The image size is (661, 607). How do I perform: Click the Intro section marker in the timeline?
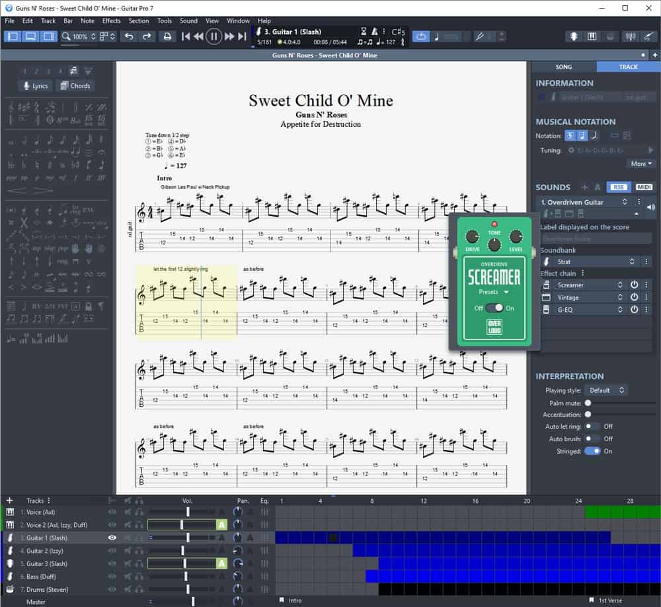pos(290,600)
